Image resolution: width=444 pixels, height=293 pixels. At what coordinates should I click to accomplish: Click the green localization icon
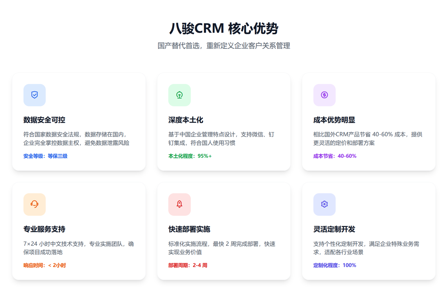pos(179,95)
